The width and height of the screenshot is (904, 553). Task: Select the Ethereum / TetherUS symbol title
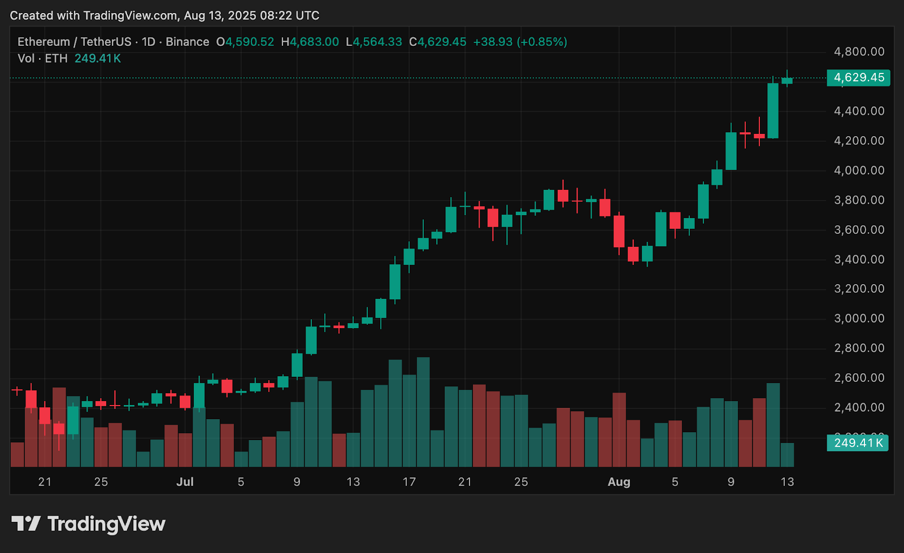click(x=74, y=42)
